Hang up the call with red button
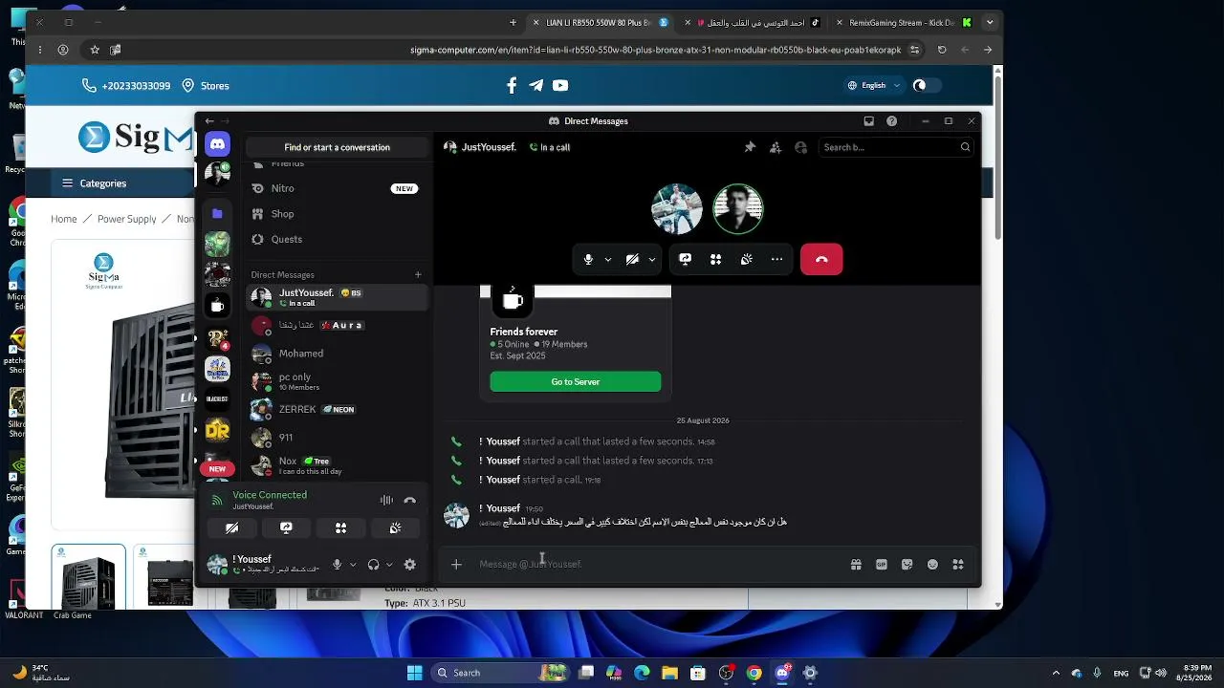The width and height of the screenshot is (1224, 688). tap(821, 259)
